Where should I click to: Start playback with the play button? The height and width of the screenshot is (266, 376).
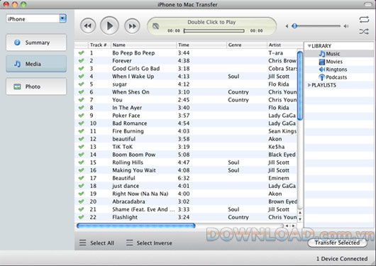[109, 26]
